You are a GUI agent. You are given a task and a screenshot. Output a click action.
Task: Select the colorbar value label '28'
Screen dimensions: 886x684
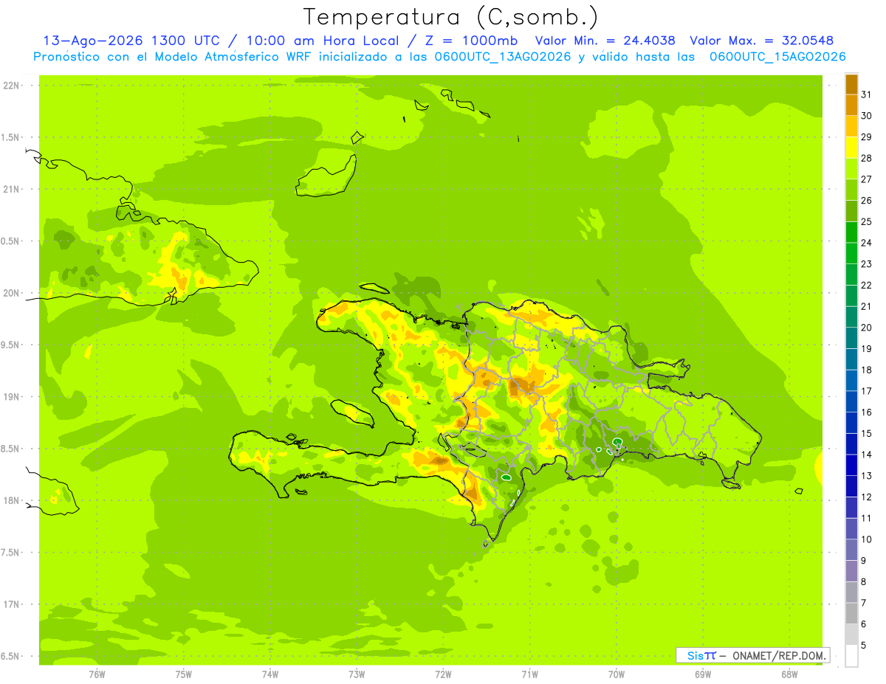[x=867, y=158]
